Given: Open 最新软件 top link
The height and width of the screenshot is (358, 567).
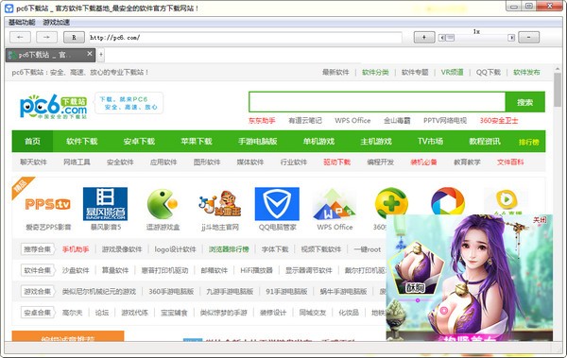Looking at the screenshot, I should tap(335, 73).
